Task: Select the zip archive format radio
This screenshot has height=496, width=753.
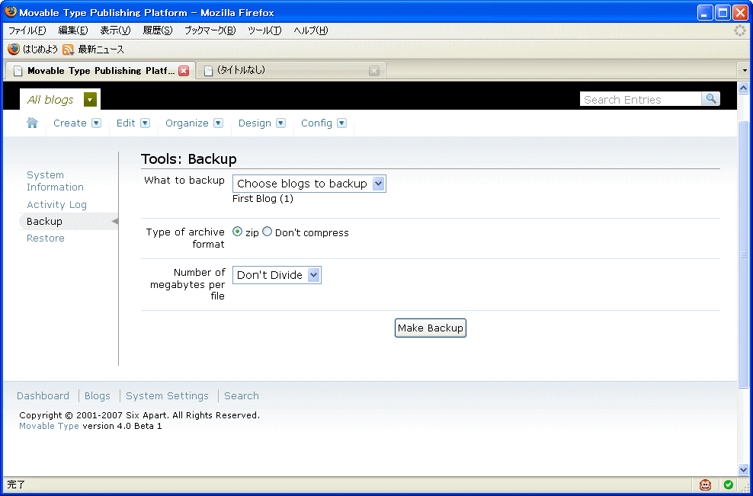Action: point(237,232)
